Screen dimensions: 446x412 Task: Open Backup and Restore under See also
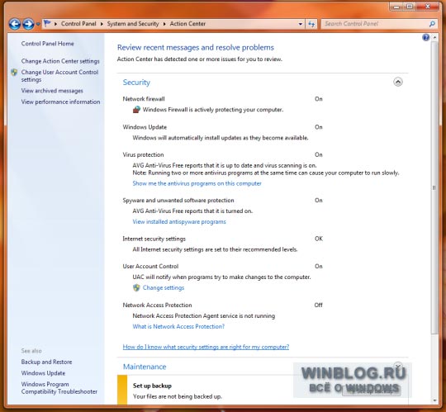[46, 362]
